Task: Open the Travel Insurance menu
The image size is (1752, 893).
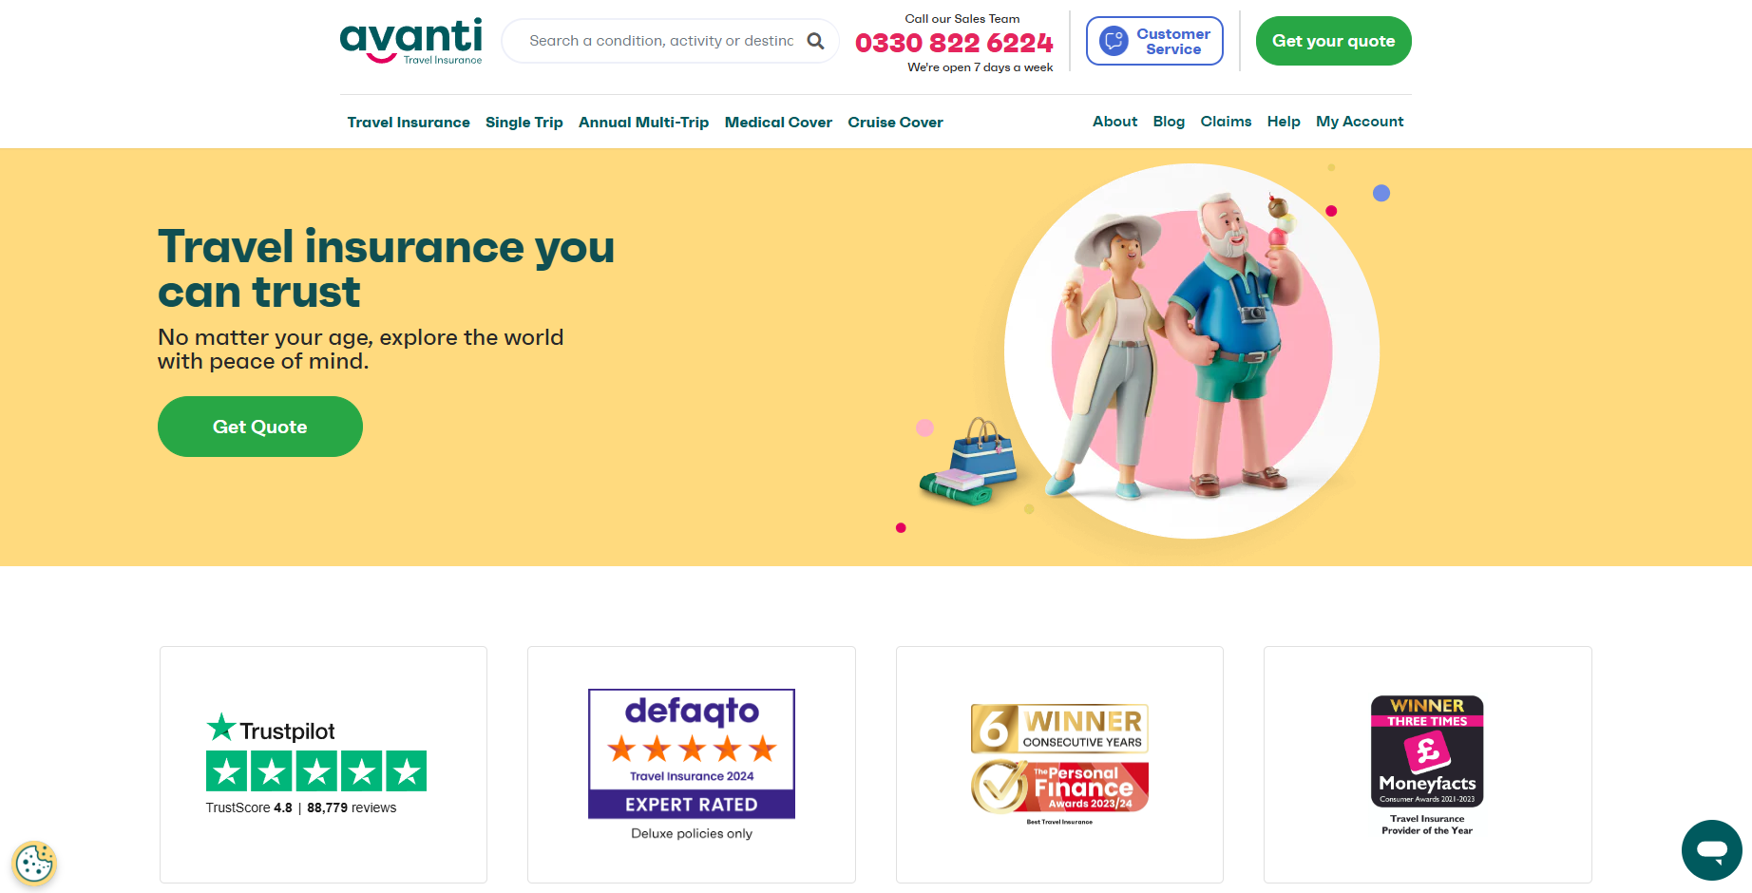Action: coord(409,123)
